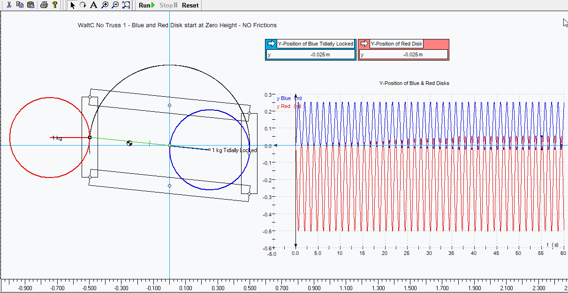This screenshot has height=293, width=568.
Task: Click the Paste clipboard icon
Action: tap(30, 5)
